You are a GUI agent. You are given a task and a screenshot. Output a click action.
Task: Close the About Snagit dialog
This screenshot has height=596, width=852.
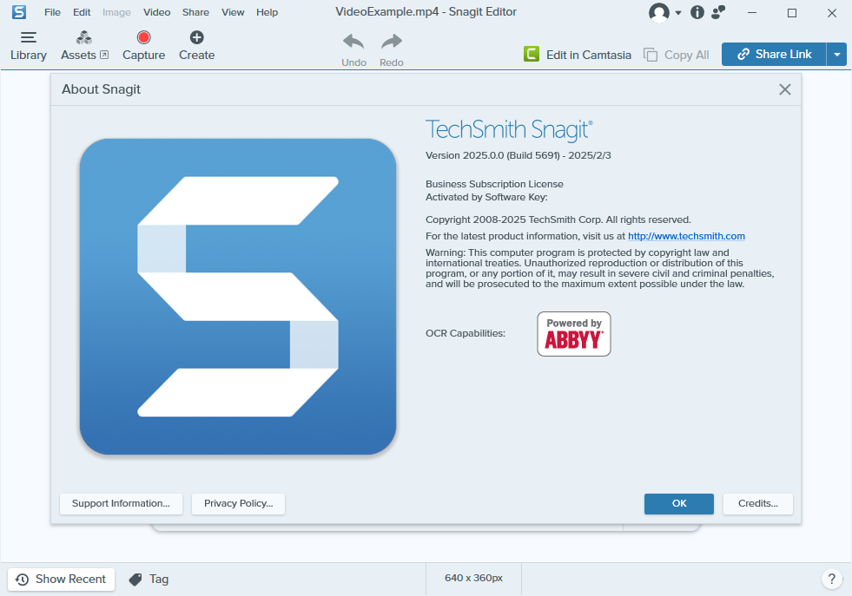[784, 89]
